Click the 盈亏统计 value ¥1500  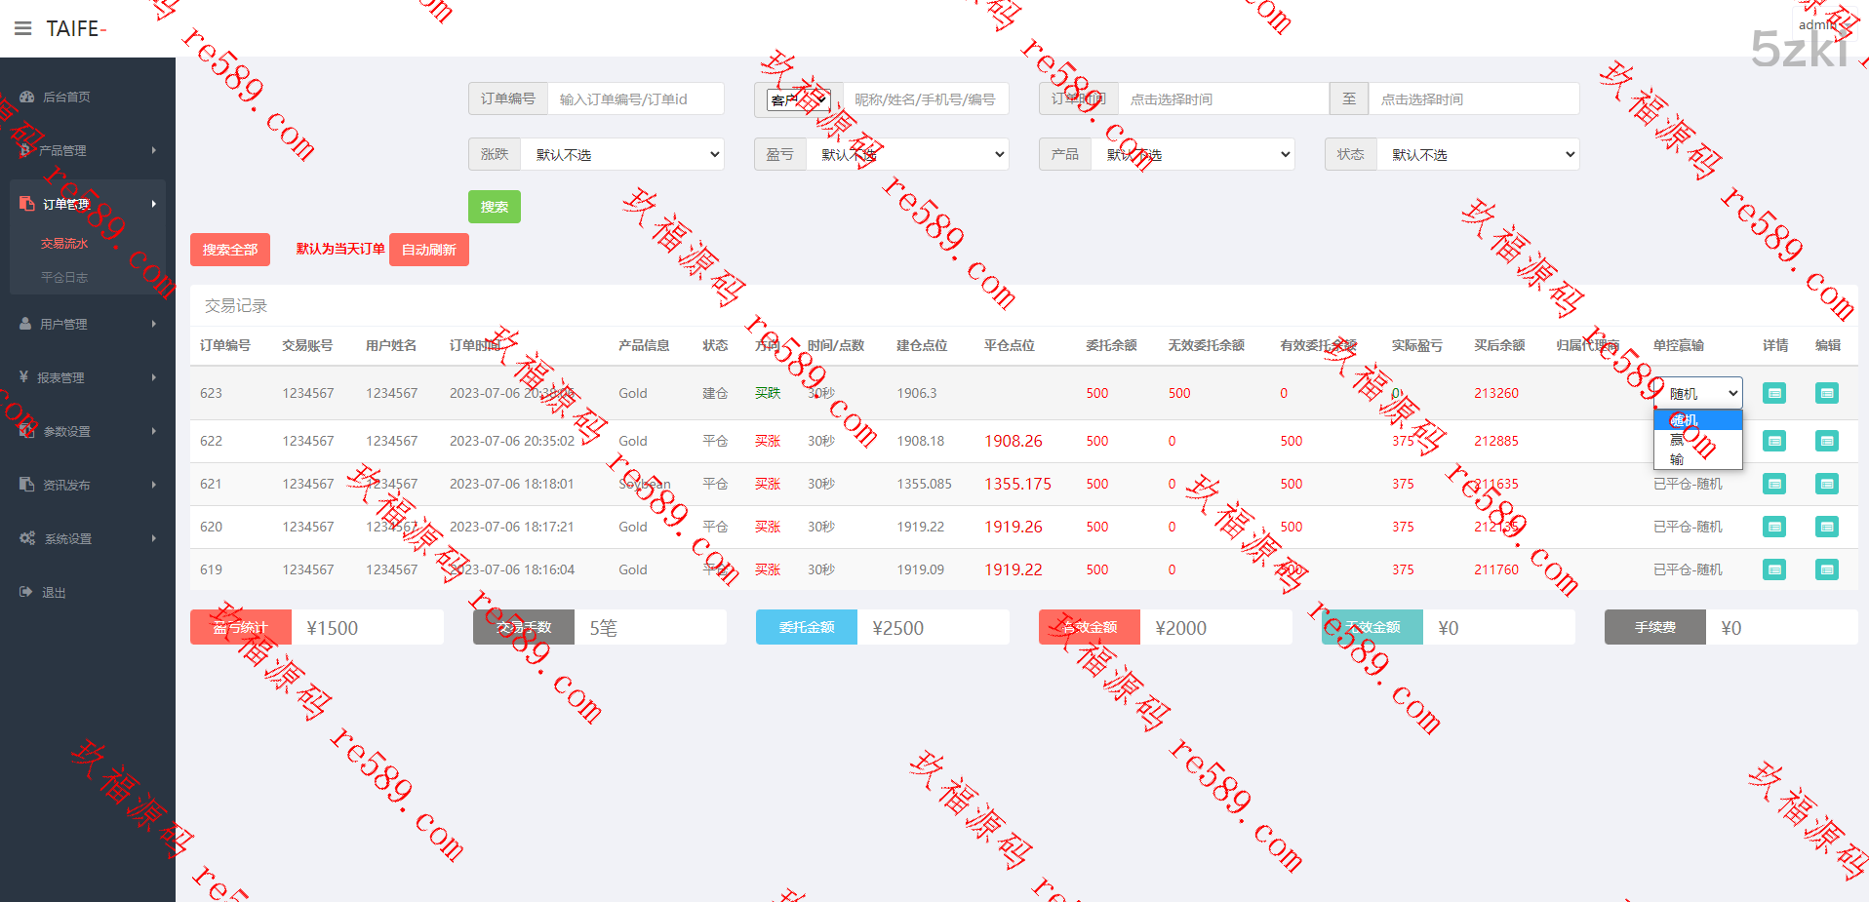[333, 628]
